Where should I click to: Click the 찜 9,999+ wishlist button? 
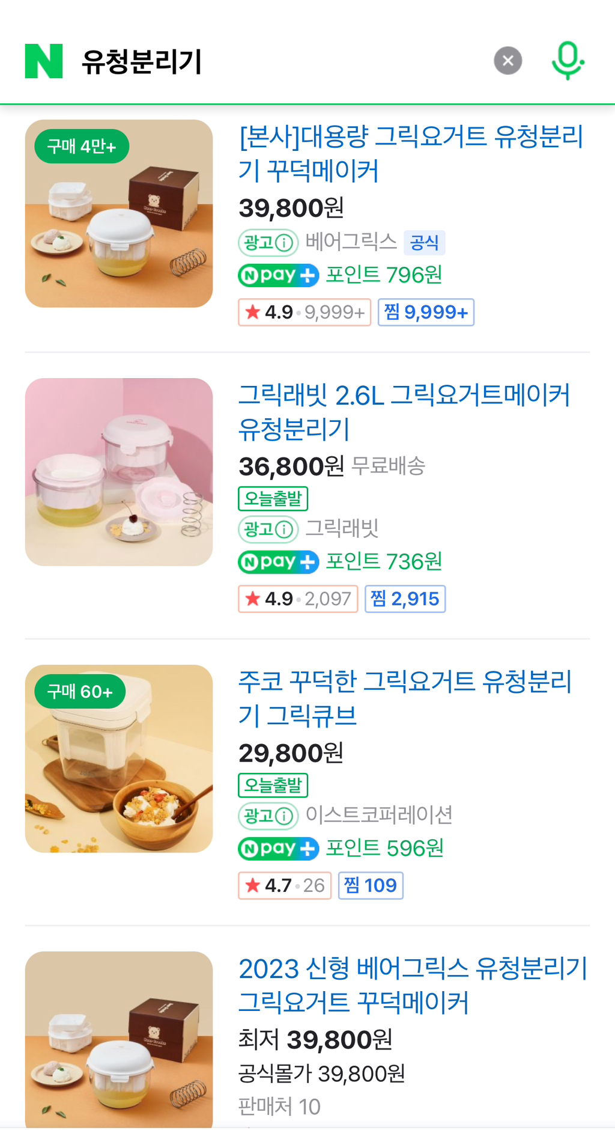pos(426,313)
